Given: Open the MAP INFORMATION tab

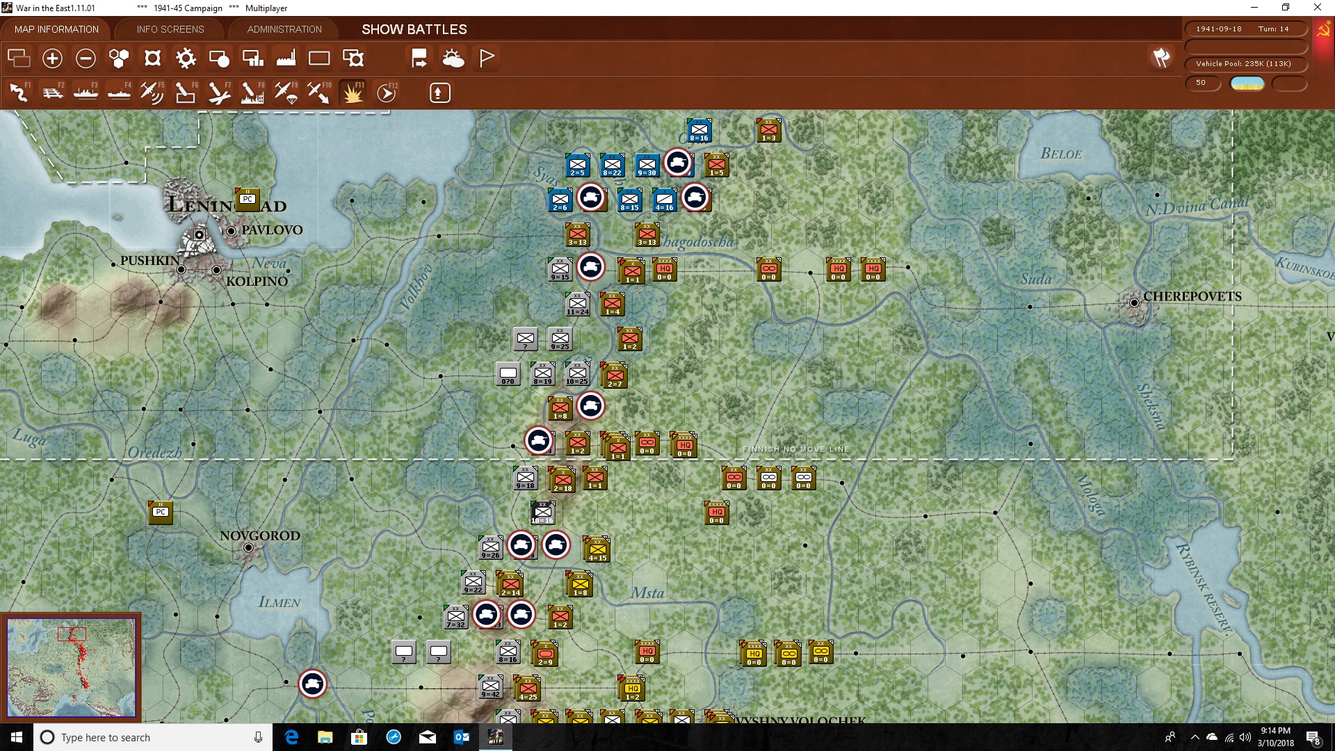Looking at the screenshot, I should point(56,29).
